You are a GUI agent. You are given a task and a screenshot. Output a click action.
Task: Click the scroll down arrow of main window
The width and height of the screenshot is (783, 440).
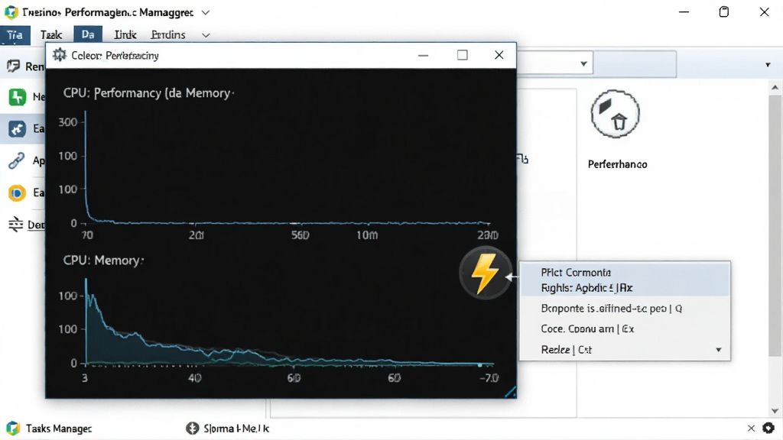click(775, 411)
